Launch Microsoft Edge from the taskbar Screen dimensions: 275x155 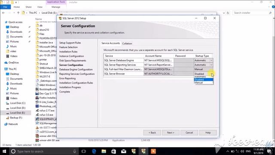tap(94, 151)
